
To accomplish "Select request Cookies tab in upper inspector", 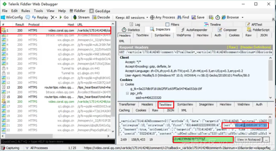I will pyautogui.click(x=234, y=35).
